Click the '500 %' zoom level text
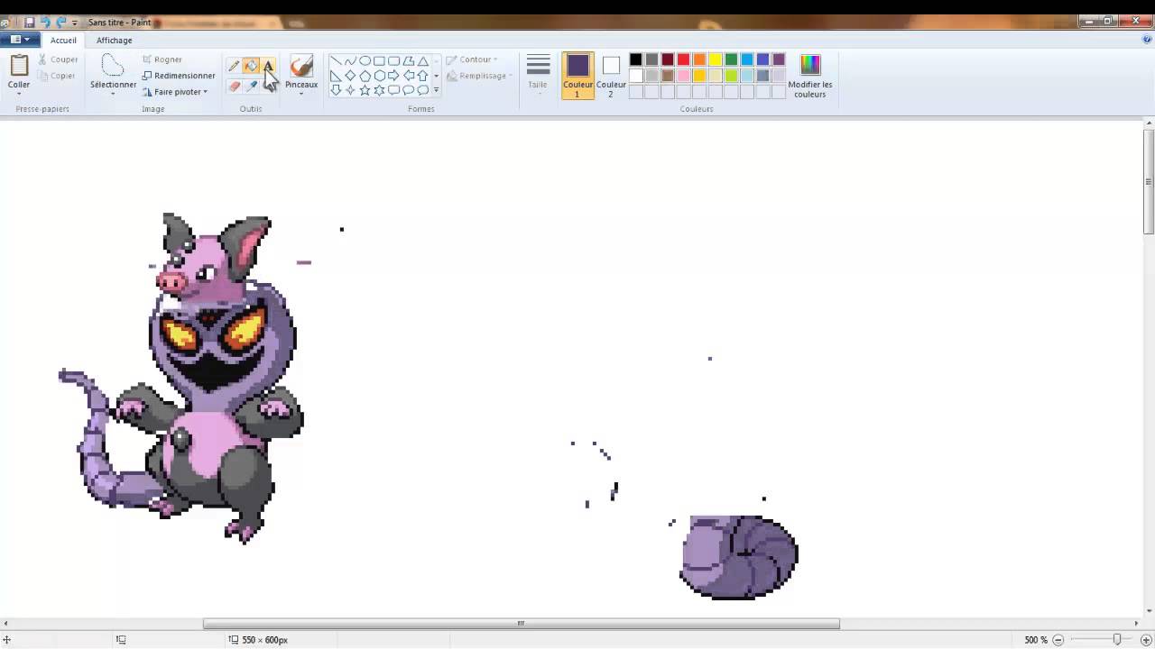 point(1036,640)
